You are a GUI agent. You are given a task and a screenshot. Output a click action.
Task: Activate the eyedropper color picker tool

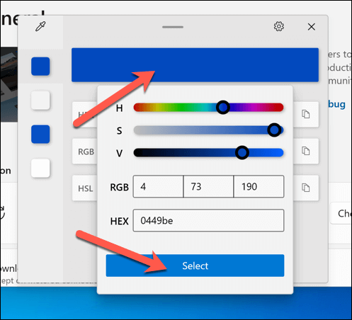tap(40, 26)
